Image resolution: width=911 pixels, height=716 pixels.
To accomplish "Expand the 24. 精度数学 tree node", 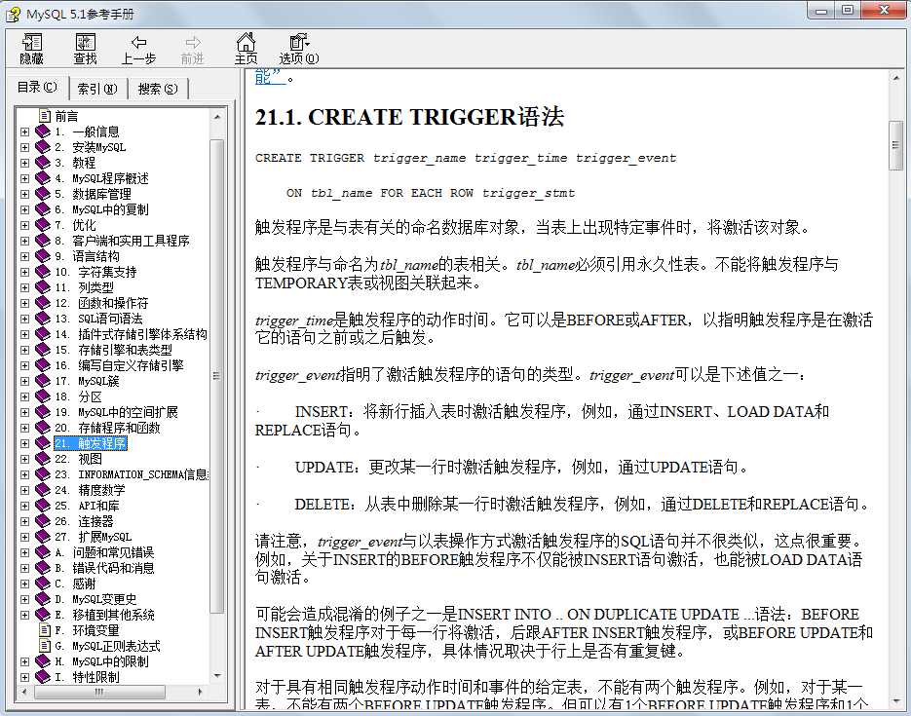I will point(24,490).
